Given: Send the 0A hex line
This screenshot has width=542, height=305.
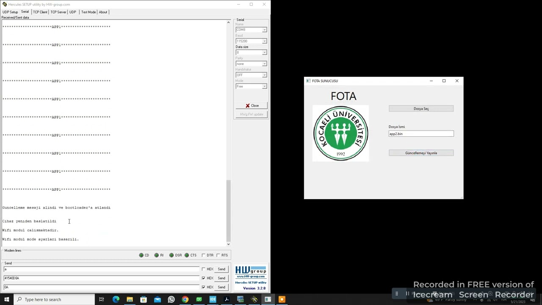Looking at the screenshot, I should 221,287.
